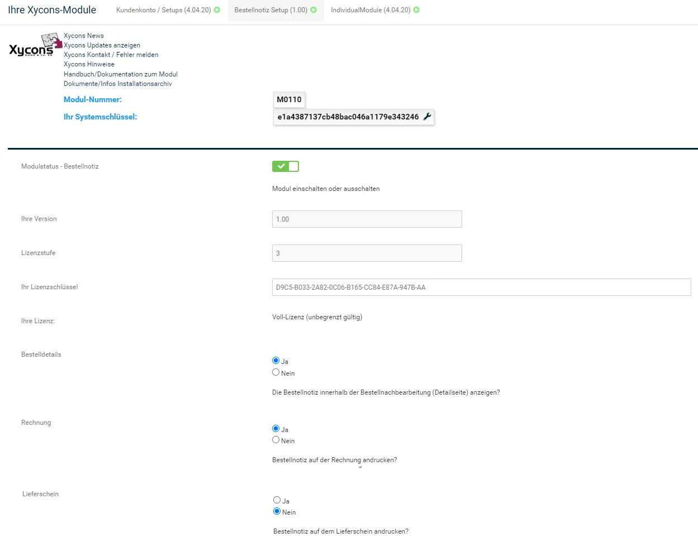The image size is (698, 542).
Task: Open Dokumente/Infos Installationsarchiv link
Action: [118, 84]
